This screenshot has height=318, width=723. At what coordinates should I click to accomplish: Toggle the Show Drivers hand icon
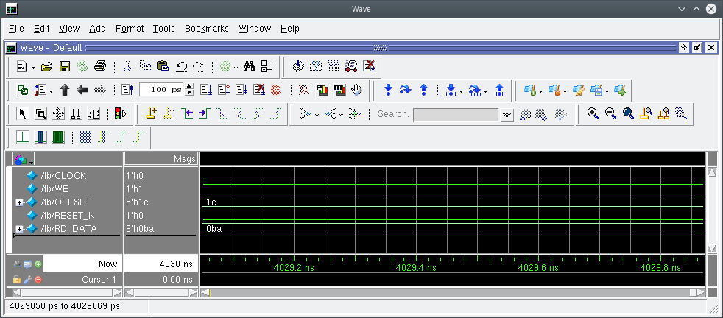click(x=357, y=90)
